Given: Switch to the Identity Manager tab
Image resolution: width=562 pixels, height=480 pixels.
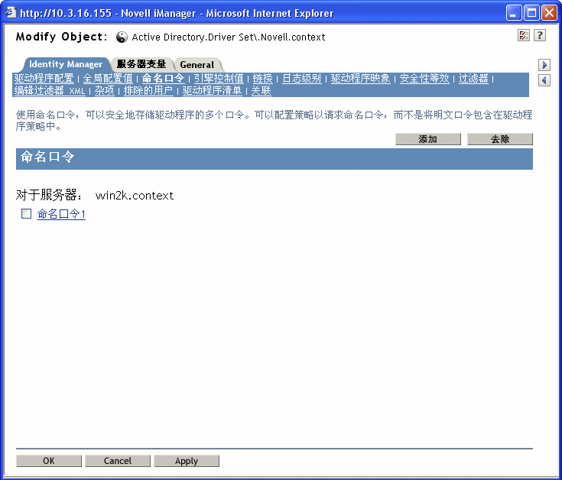Looking at the screenshot, I should [x=66, y=64].
